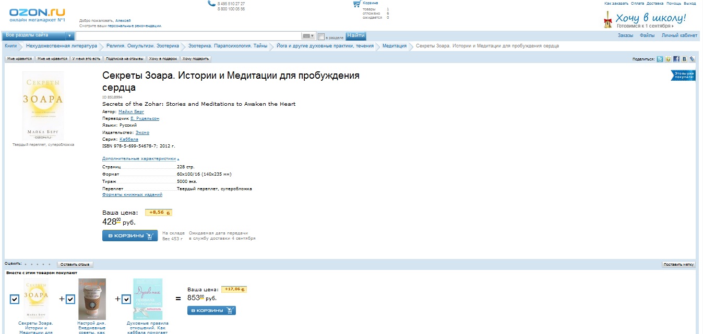Collapse 'Дополнительные характеристики' section
Viewport: 703px width, 334px height.
140,158
